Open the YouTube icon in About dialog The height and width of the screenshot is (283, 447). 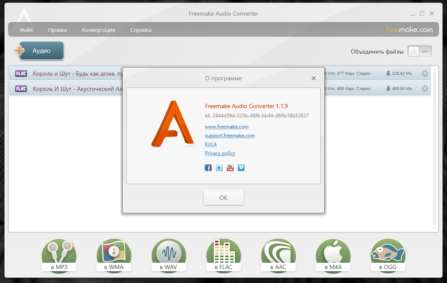pos(230,168)
